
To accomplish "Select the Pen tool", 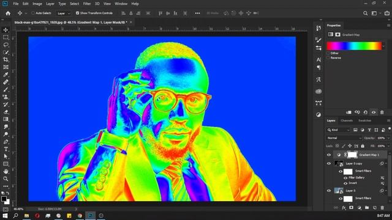I will click(6, 142).
